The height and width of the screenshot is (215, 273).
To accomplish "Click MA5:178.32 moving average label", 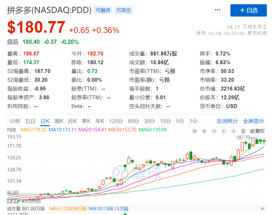I will tap(33, 130).
